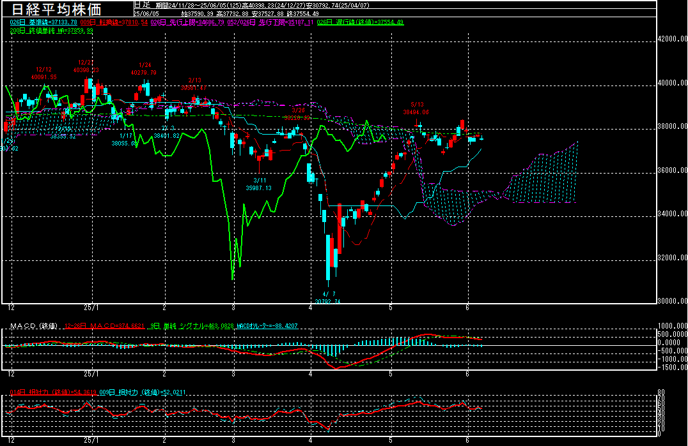688x446 pixels.
Task: Click price axis label 32000.00
Action: coord(673,257)
